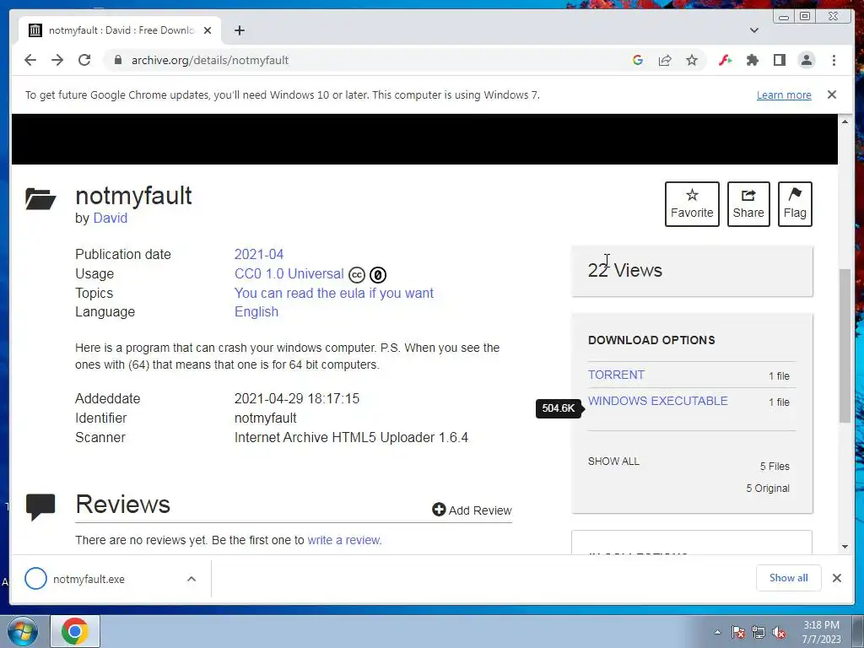Open the red Flash extension icon
The width and height of the screenshot is (864, 648).
point(725,60)
